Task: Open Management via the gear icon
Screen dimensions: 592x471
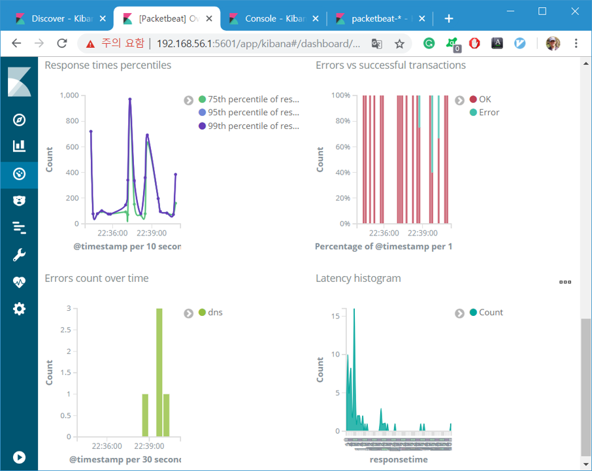Action: tap(19, 309)
